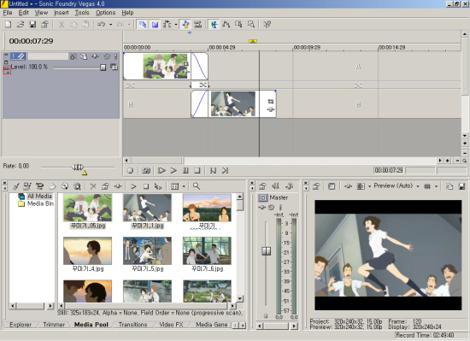Open the Edit menu
Image resolution: width=470 pixels, height=341 pixels.
pyautogui.click(x=23, y=13)
